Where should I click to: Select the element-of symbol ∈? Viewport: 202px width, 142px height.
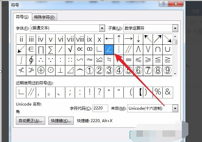coord(31,50)
